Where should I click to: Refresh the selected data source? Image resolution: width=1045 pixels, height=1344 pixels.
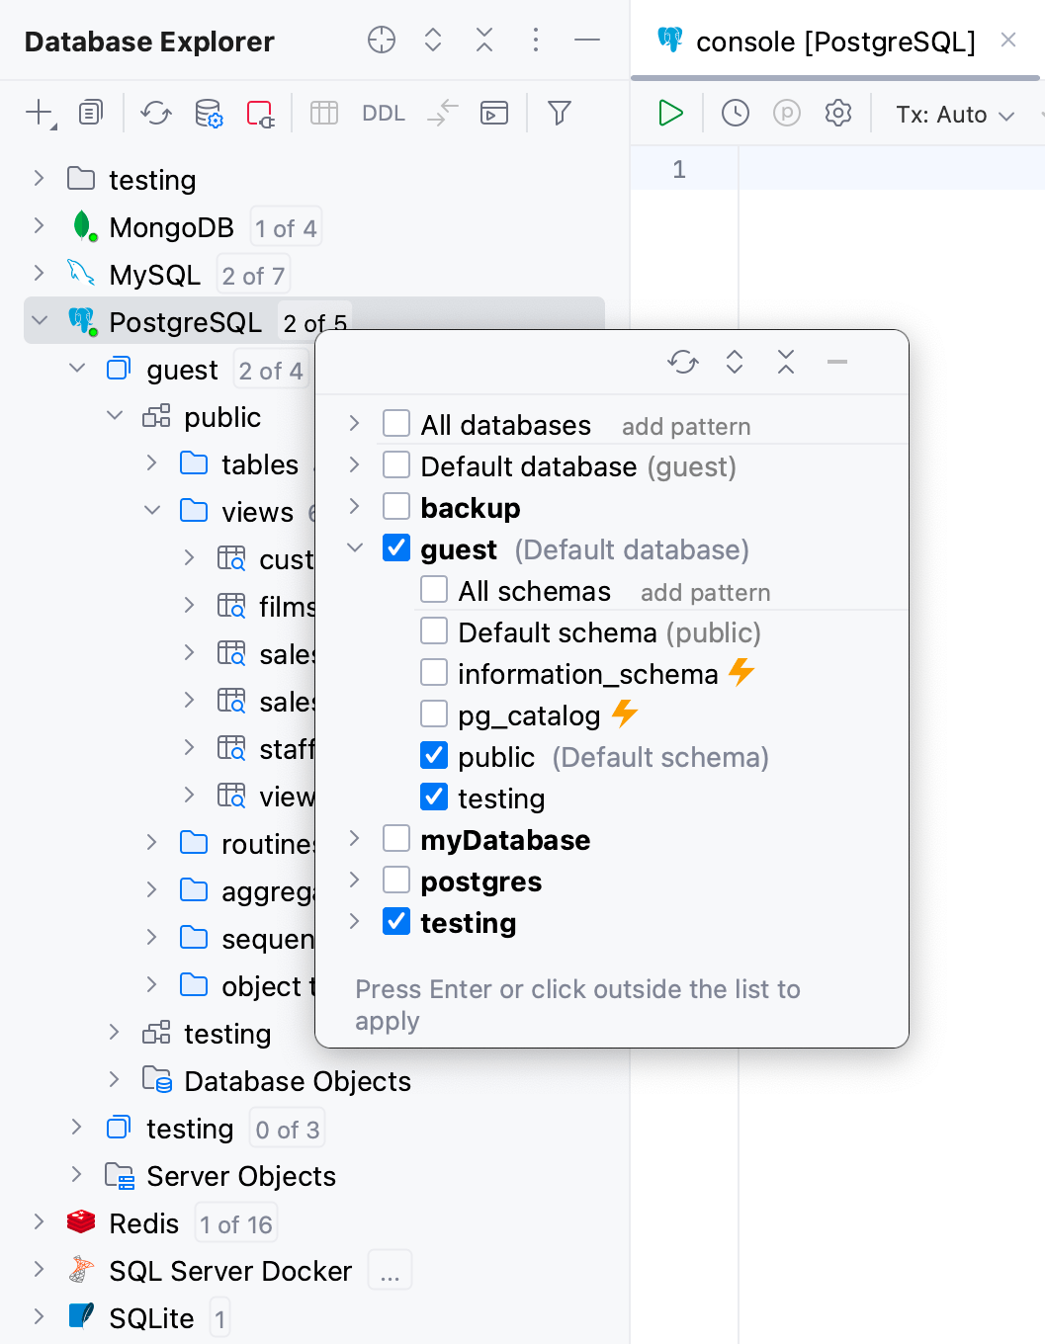[156, 113]
